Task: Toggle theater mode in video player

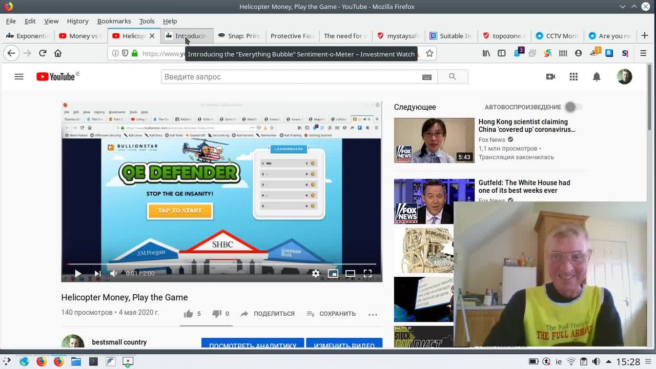Action: coord(350,274)
